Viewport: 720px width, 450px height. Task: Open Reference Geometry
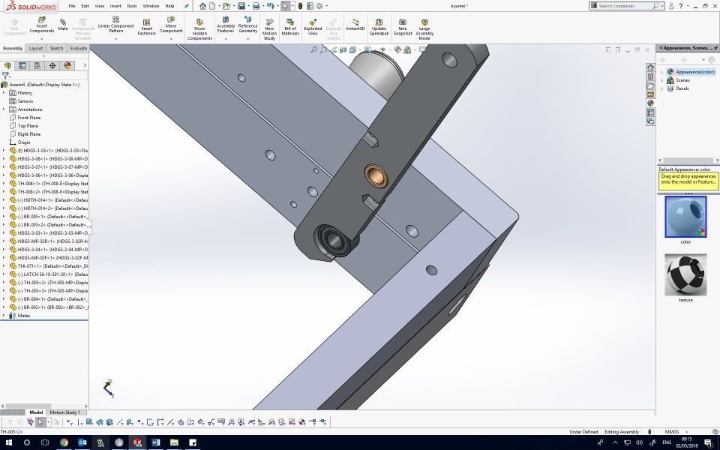(x=247, y=25)
